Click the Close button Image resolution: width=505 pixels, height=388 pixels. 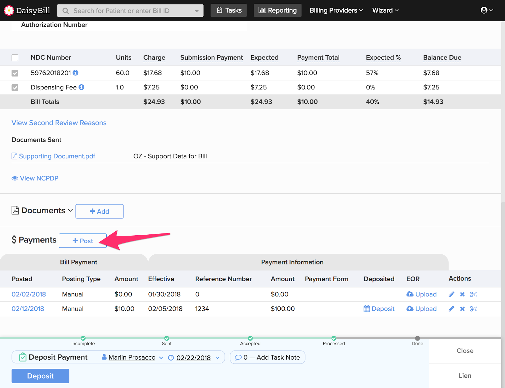(465, 351)
